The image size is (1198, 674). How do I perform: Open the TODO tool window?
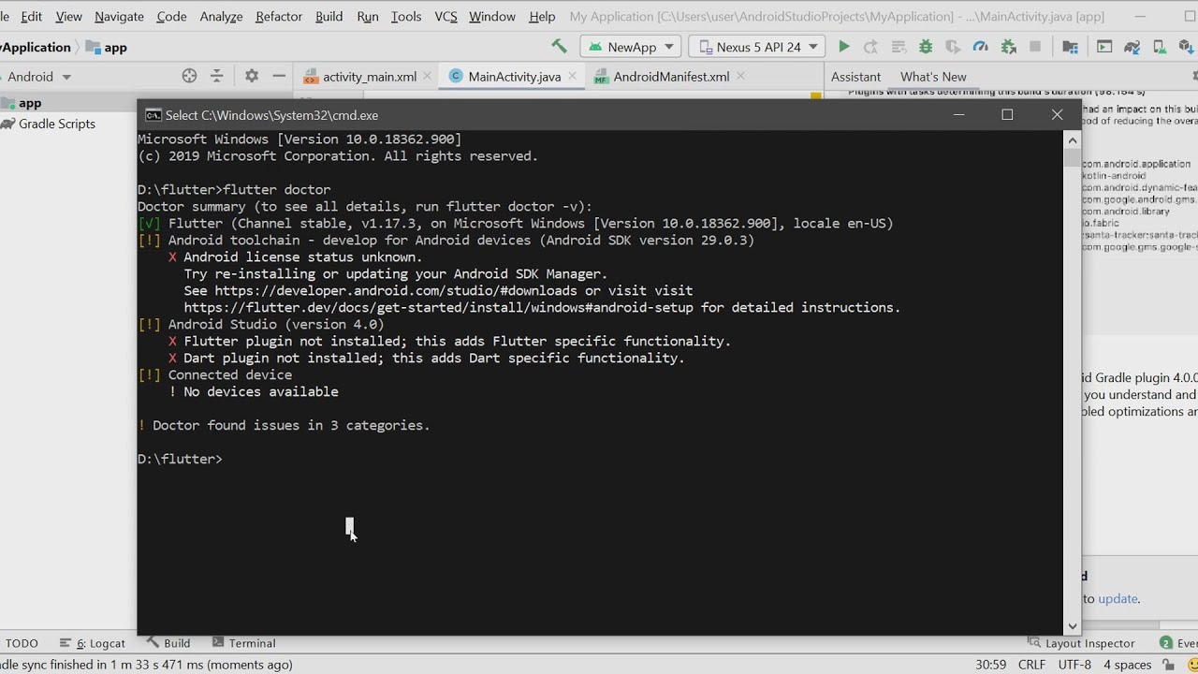22,643
